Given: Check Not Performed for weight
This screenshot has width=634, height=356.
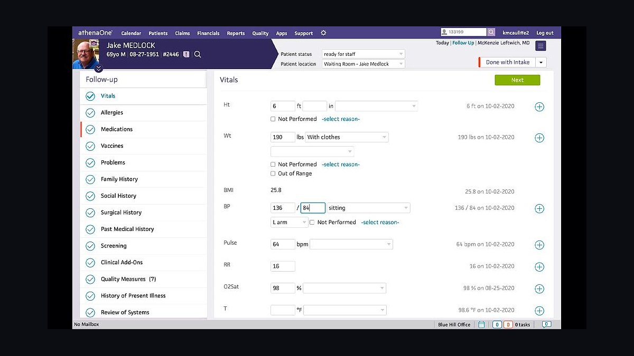Looking at the screenshot, I should coord(273,165).
